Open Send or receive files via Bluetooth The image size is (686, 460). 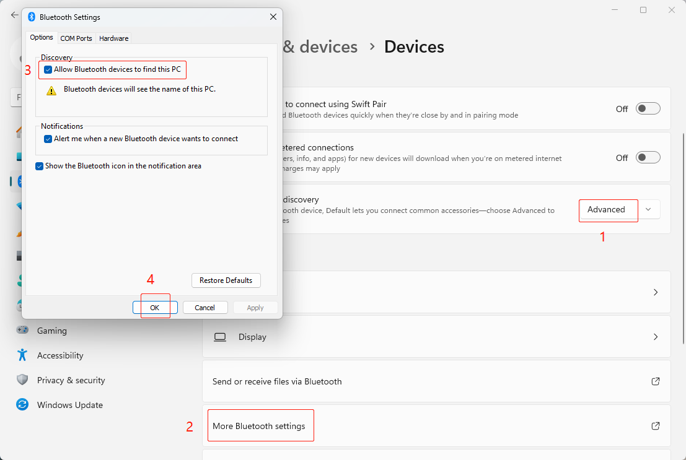click(436, 381)
